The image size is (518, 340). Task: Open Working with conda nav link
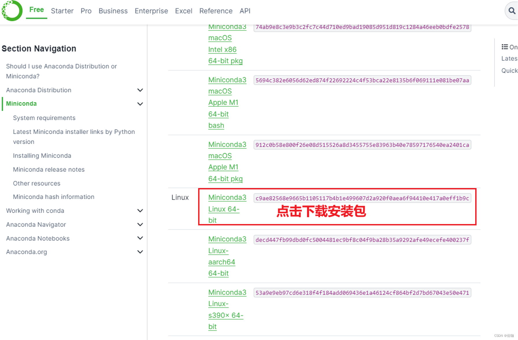click(35, 211)
